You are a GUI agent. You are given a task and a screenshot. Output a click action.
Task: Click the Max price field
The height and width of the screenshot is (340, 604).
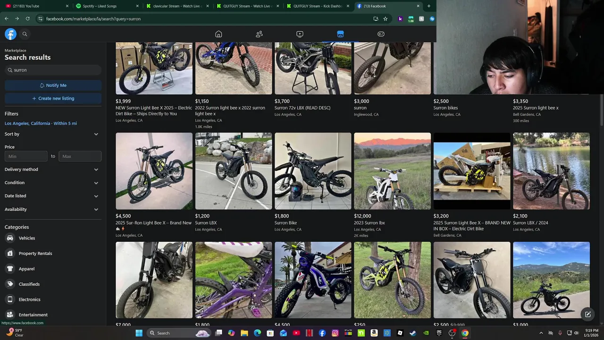tap(80, 156)
